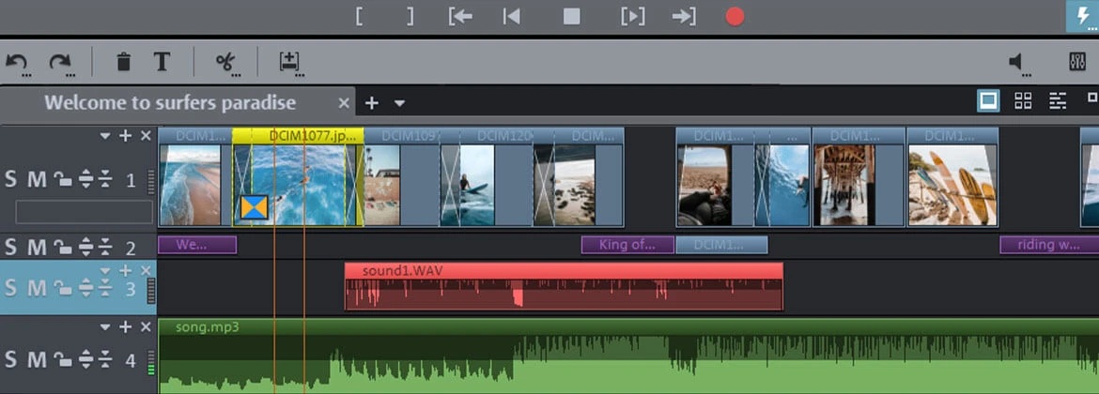Viewport: 1099px width, 394px height.
Task: Click the King of title clip
Action: click(627, 246)
